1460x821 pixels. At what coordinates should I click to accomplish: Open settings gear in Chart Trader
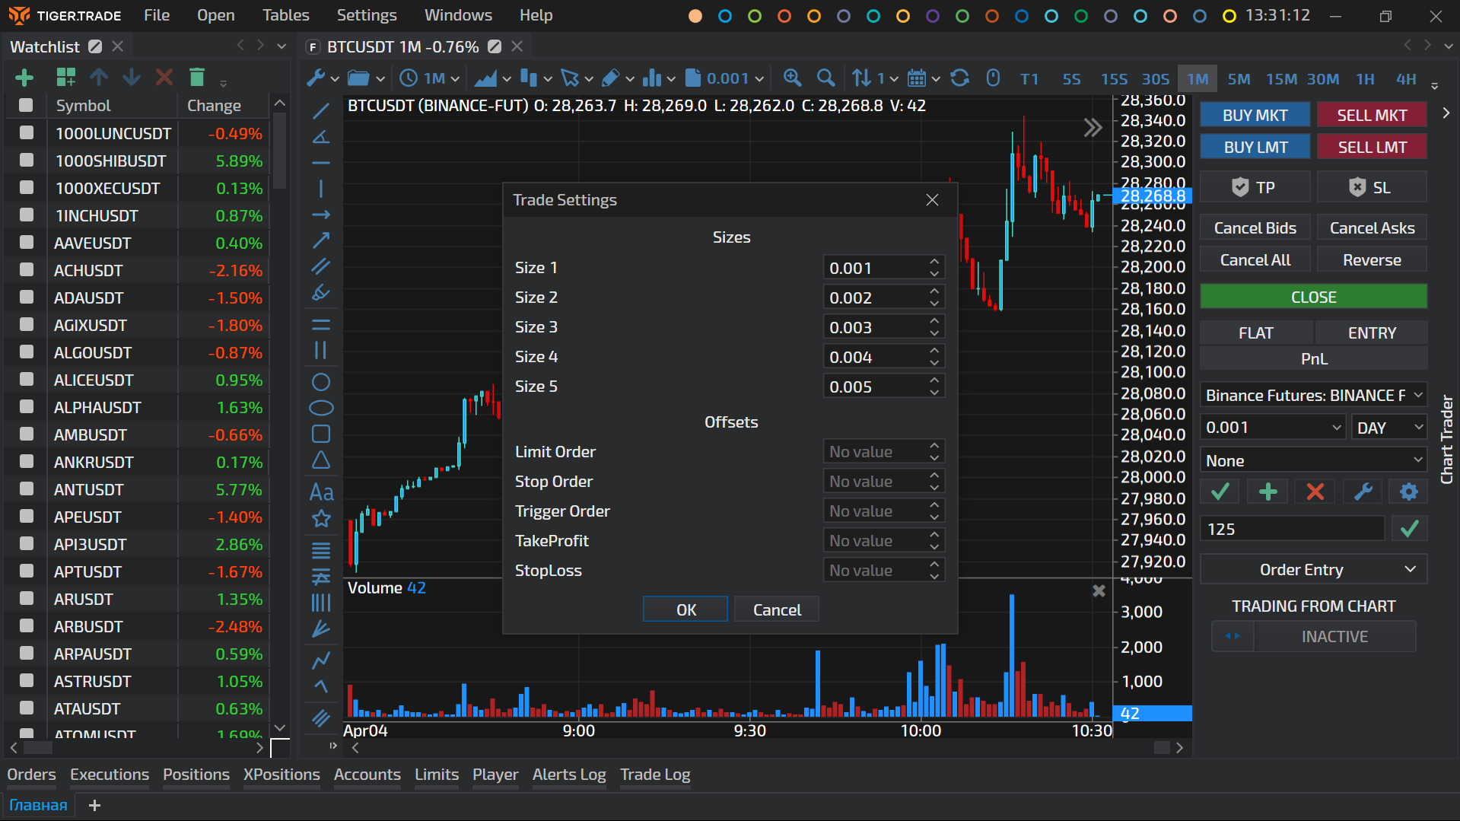click(x=1408, y=492)
